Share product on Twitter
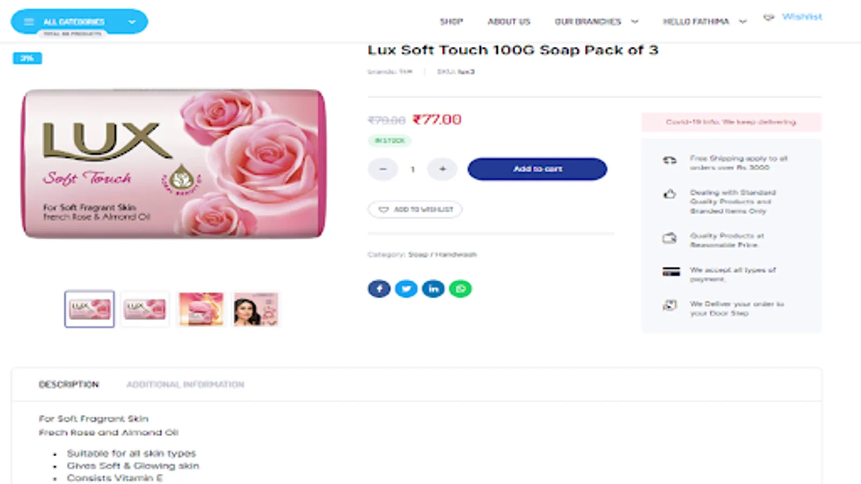This screenshot has height=484, width=861. click(x=406, y=289)
